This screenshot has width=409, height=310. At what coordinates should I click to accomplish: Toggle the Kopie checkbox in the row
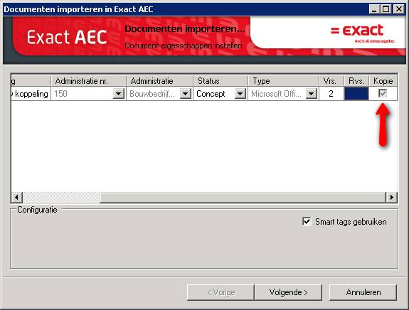(x=383, y=93)
